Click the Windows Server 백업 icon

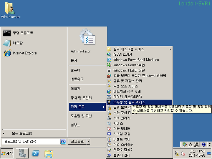109,65
